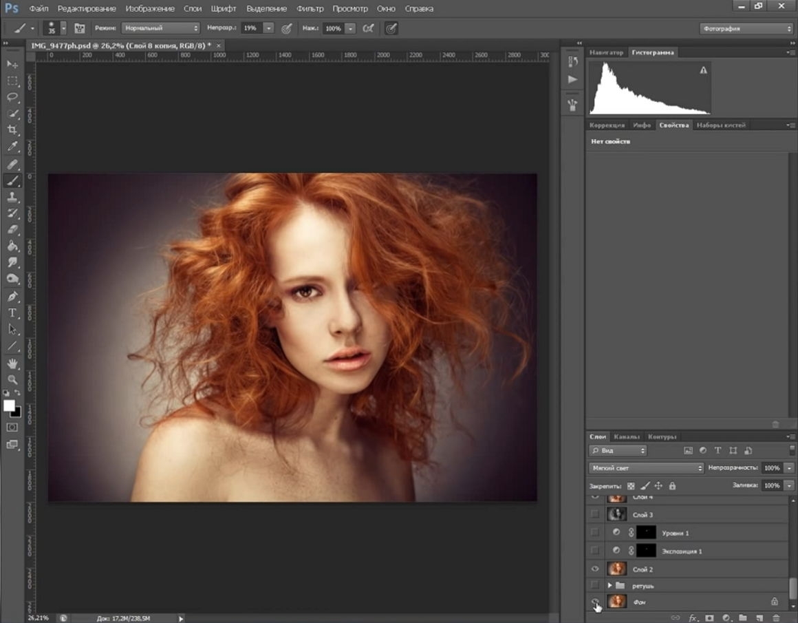Select the Move tool

coord(12,64)
